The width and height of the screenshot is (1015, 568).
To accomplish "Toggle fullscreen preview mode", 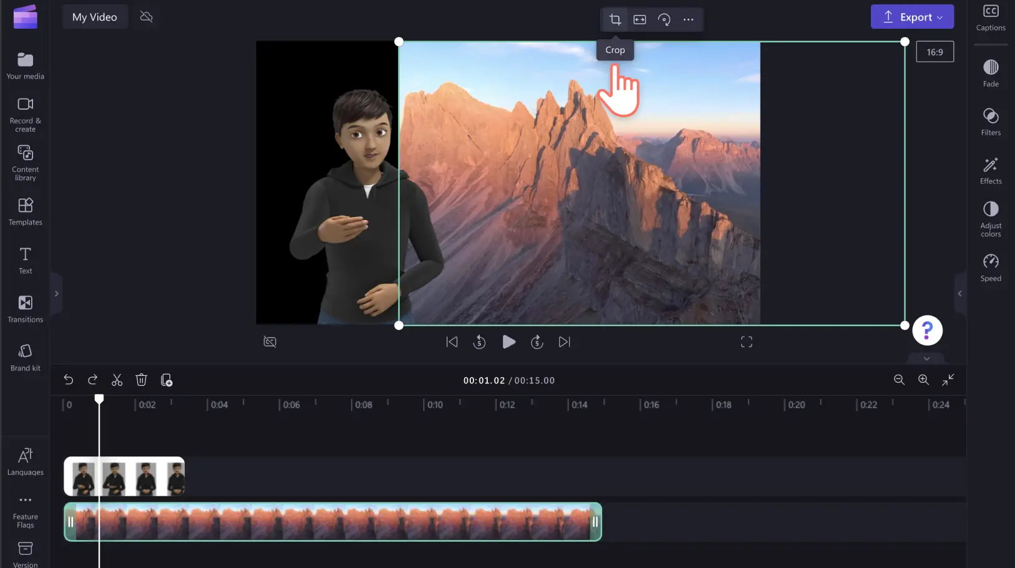I will 746,342.
